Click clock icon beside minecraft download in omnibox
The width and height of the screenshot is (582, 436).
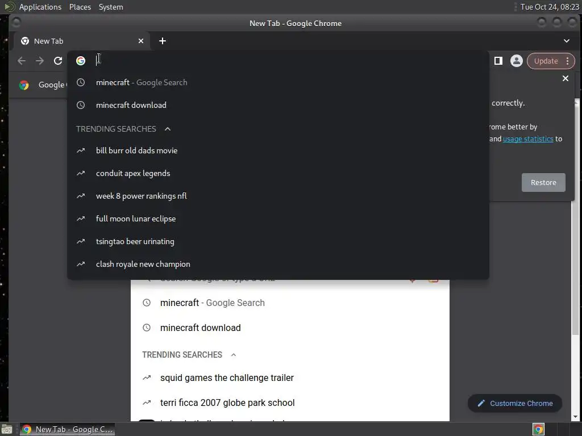81,105
